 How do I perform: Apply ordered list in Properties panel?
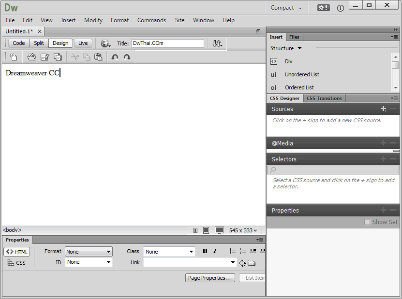[x=242, y=251]
